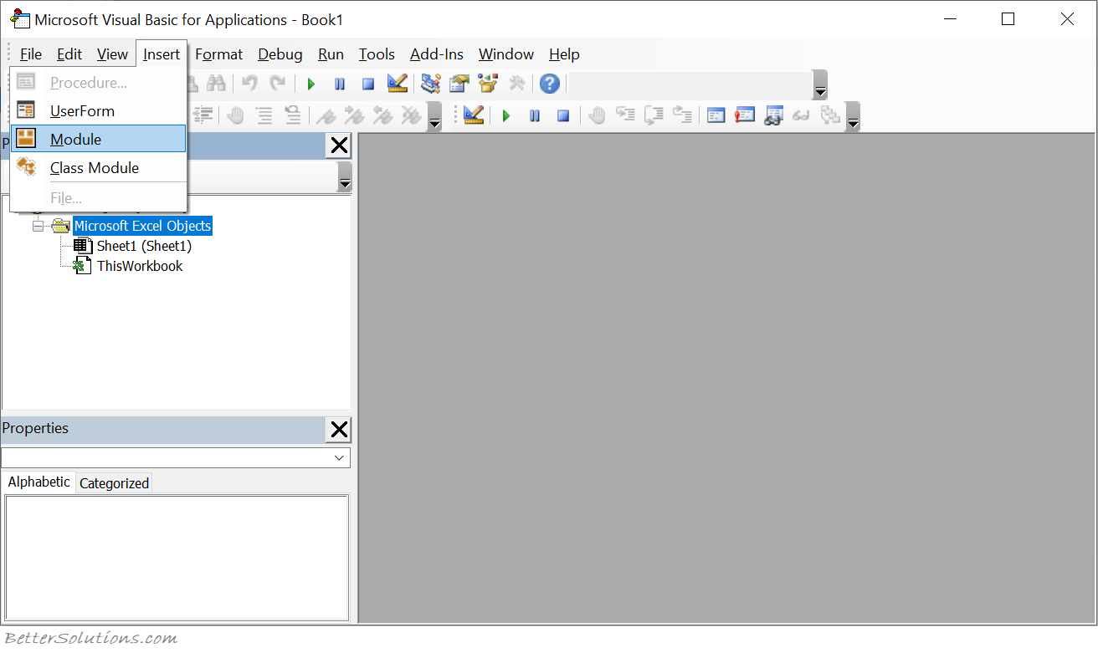Image resolution: width=1098 pixels, height=653 pixels.
Task: Click the Clear All Bookmarks icon
Action: (410, 115)
